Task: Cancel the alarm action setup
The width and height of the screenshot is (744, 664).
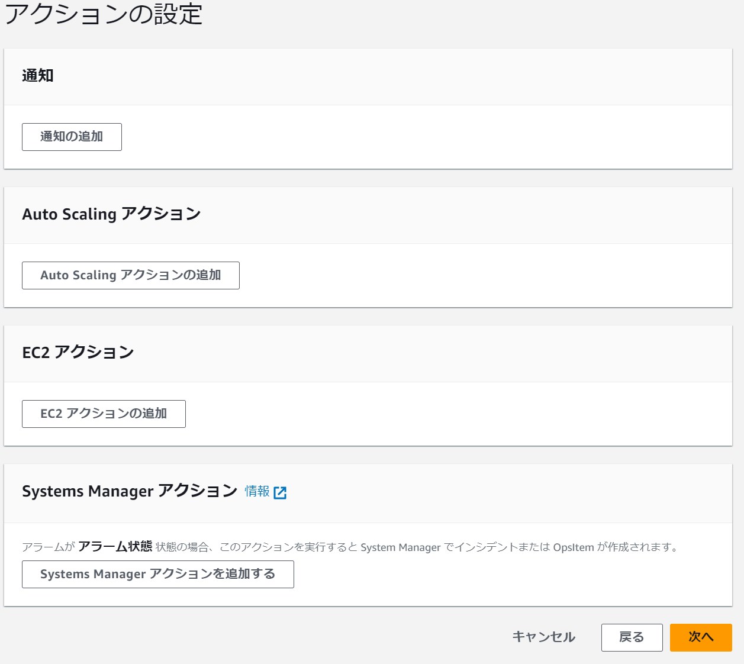Action: tap(543, 637)
